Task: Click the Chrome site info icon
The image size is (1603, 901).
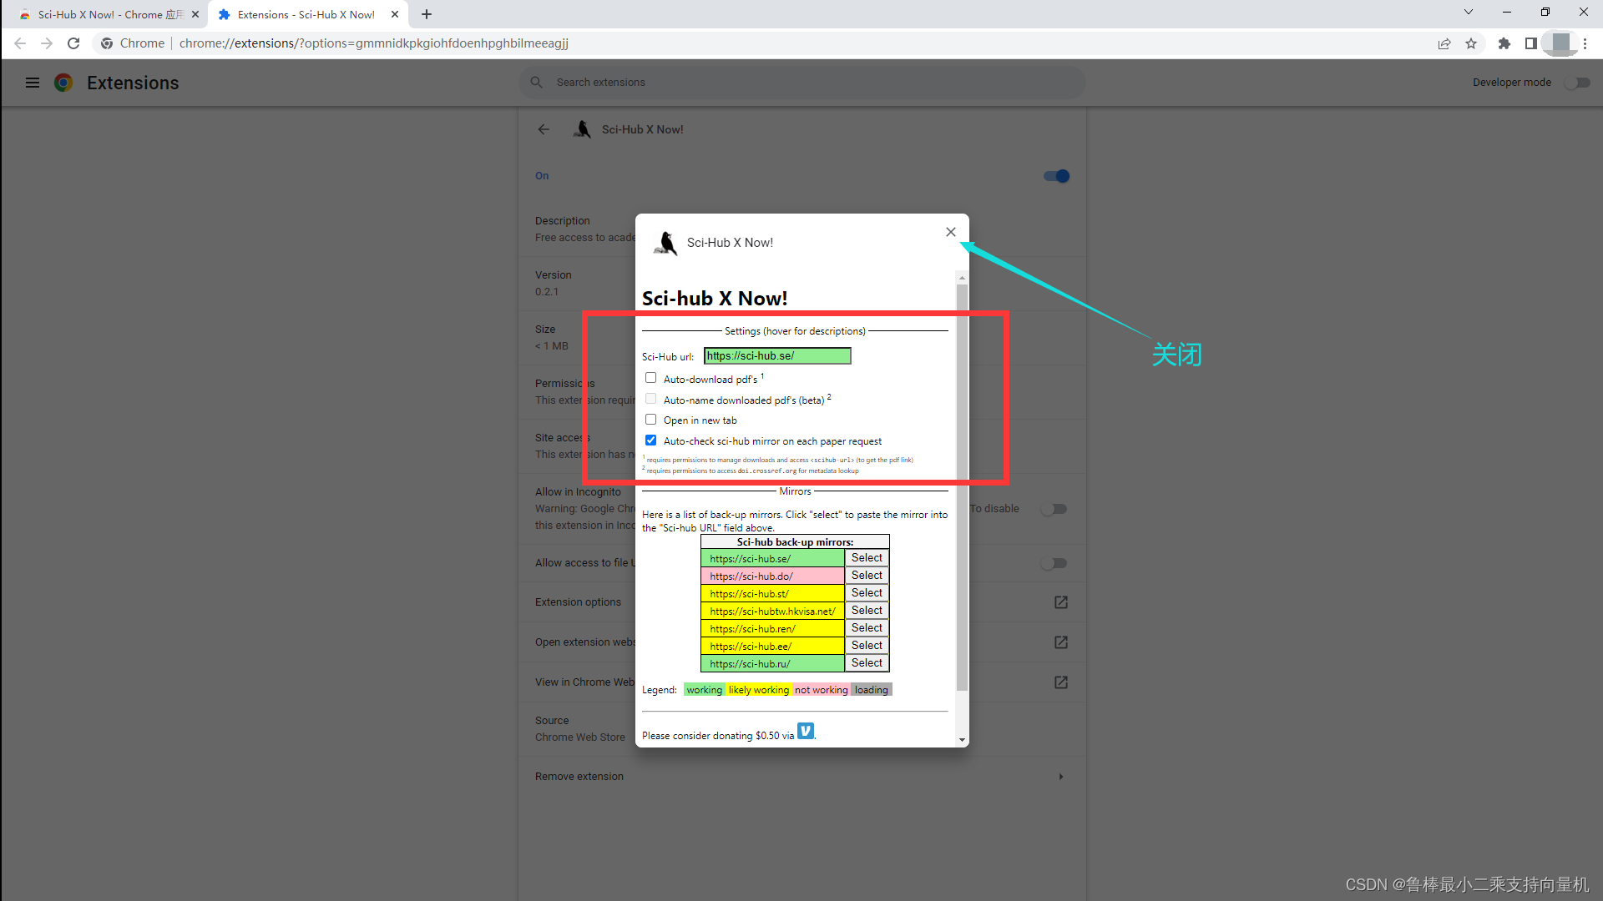Action: pyautogui.click(x=107, y=43)
